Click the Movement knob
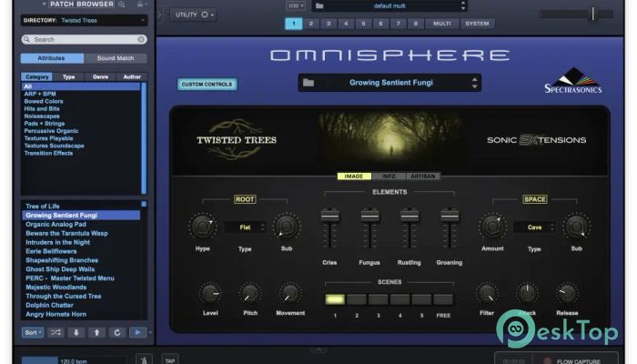Screen dimensions: 637x364 290,294
